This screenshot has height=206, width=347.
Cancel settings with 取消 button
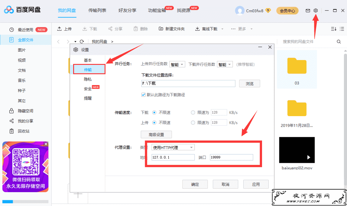coord(225,184)
